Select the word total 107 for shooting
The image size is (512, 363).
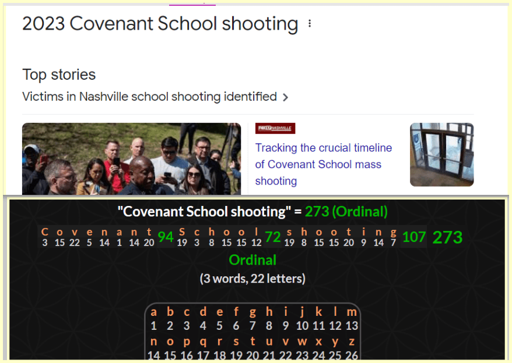(x=413, y=237)
